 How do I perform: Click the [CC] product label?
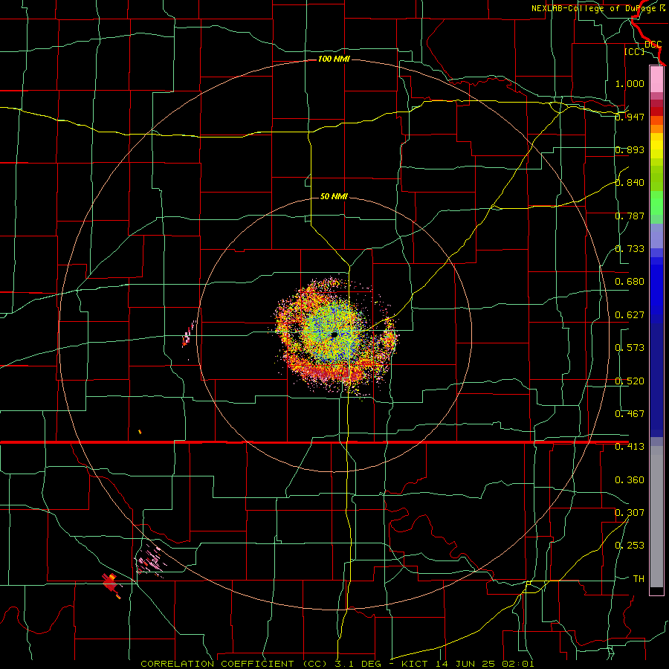click(635, 51)
